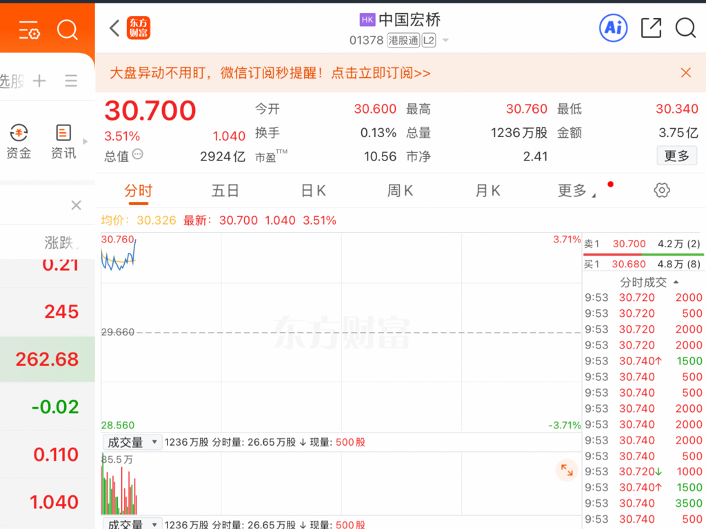Select the highlighted 262.68 sidebar row
706x529 pixels.
(48, 359)
